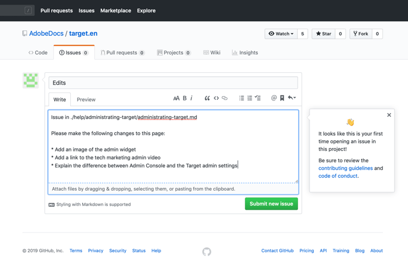Apply bold formatting in the editor toolbar
Image resolution: width=408 pixels, height=264 pixels.
pos(184,98)
